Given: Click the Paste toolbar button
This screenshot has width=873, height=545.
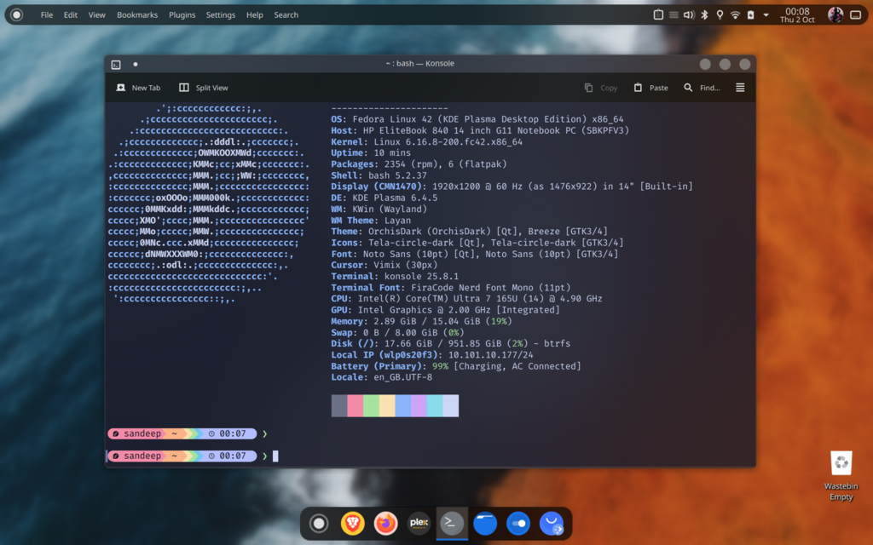Looking at the screenshot, I should coord(650,88).
